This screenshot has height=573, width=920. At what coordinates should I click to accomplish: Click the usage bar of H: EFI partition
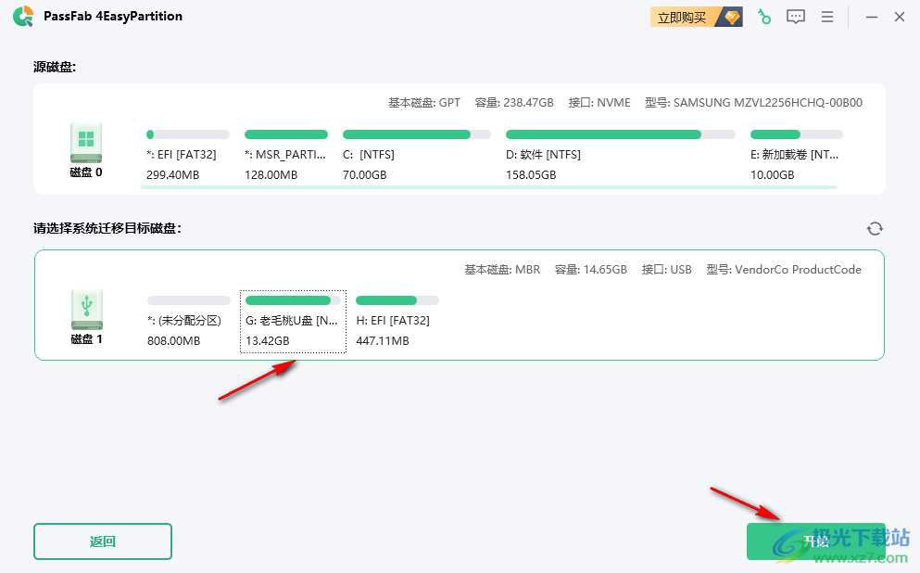(397, 300)
